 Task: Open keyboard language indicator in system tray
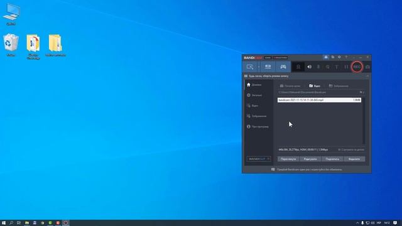pos(379,223)
